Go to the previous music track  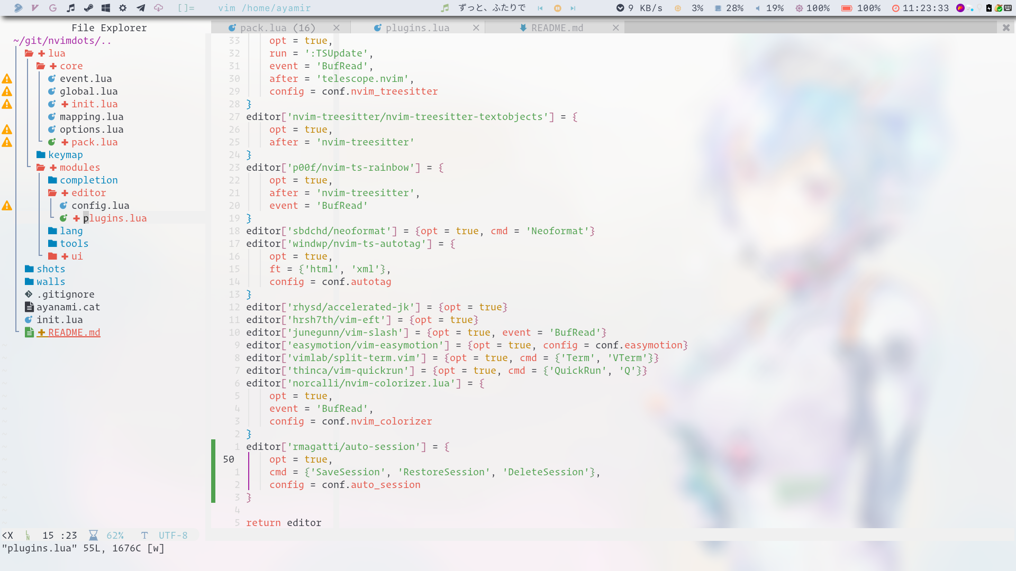point(540,8)
